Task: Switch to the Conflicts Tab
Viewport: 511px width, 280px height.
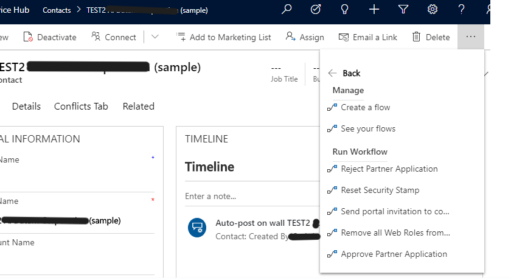Action: point(81,106)
